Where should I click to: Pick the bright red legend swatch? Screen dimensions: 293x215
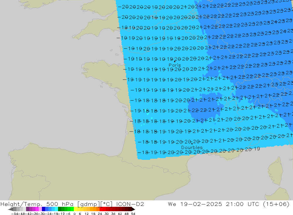pos(101,209)
